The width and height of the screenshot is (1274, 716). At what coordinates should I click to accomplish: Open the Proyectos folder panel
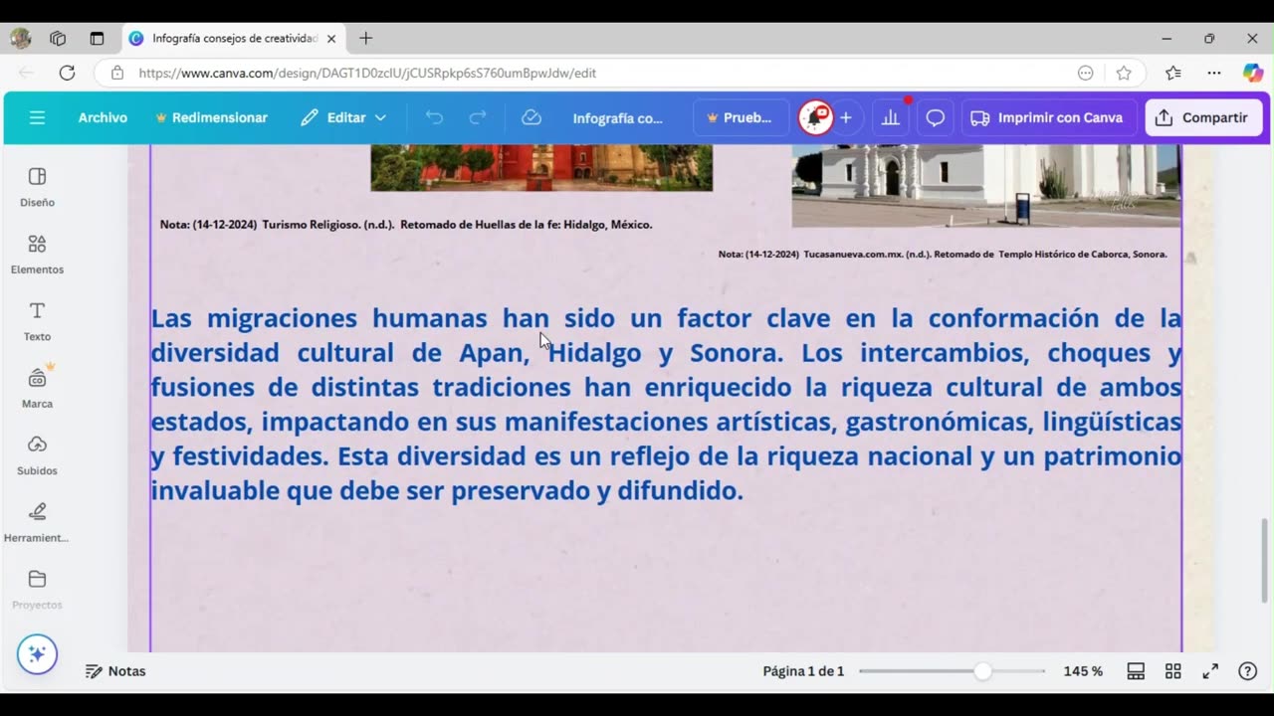(x=37, y=590)
